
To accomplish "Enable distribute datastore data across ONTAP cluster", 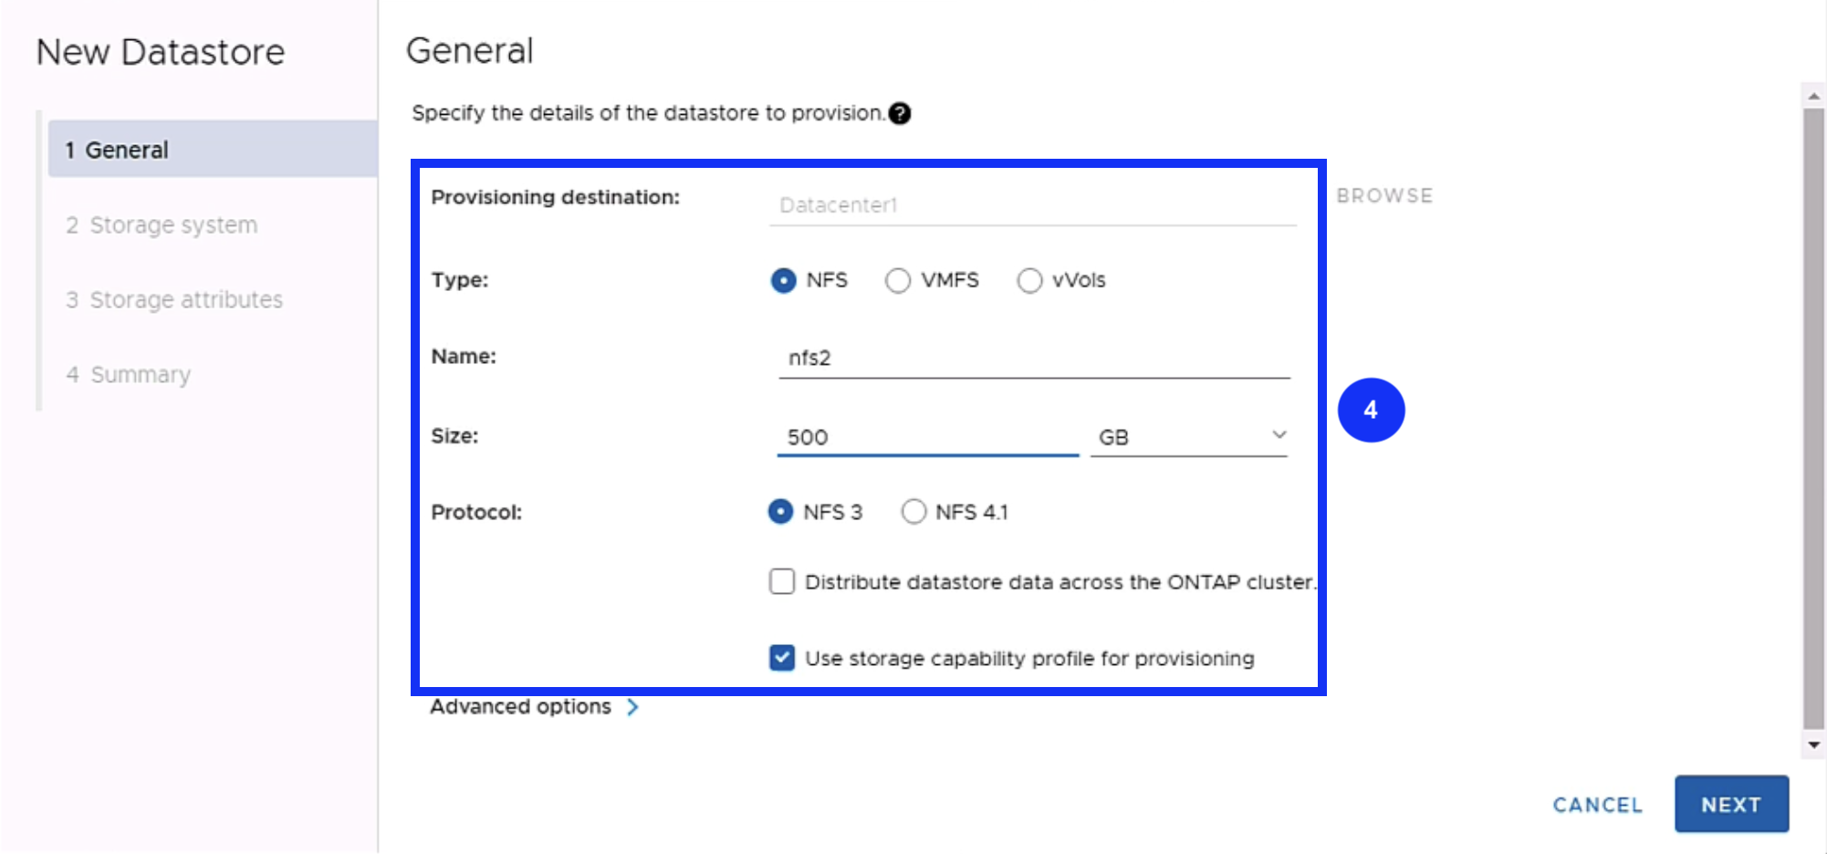I will tap(782, 582).
